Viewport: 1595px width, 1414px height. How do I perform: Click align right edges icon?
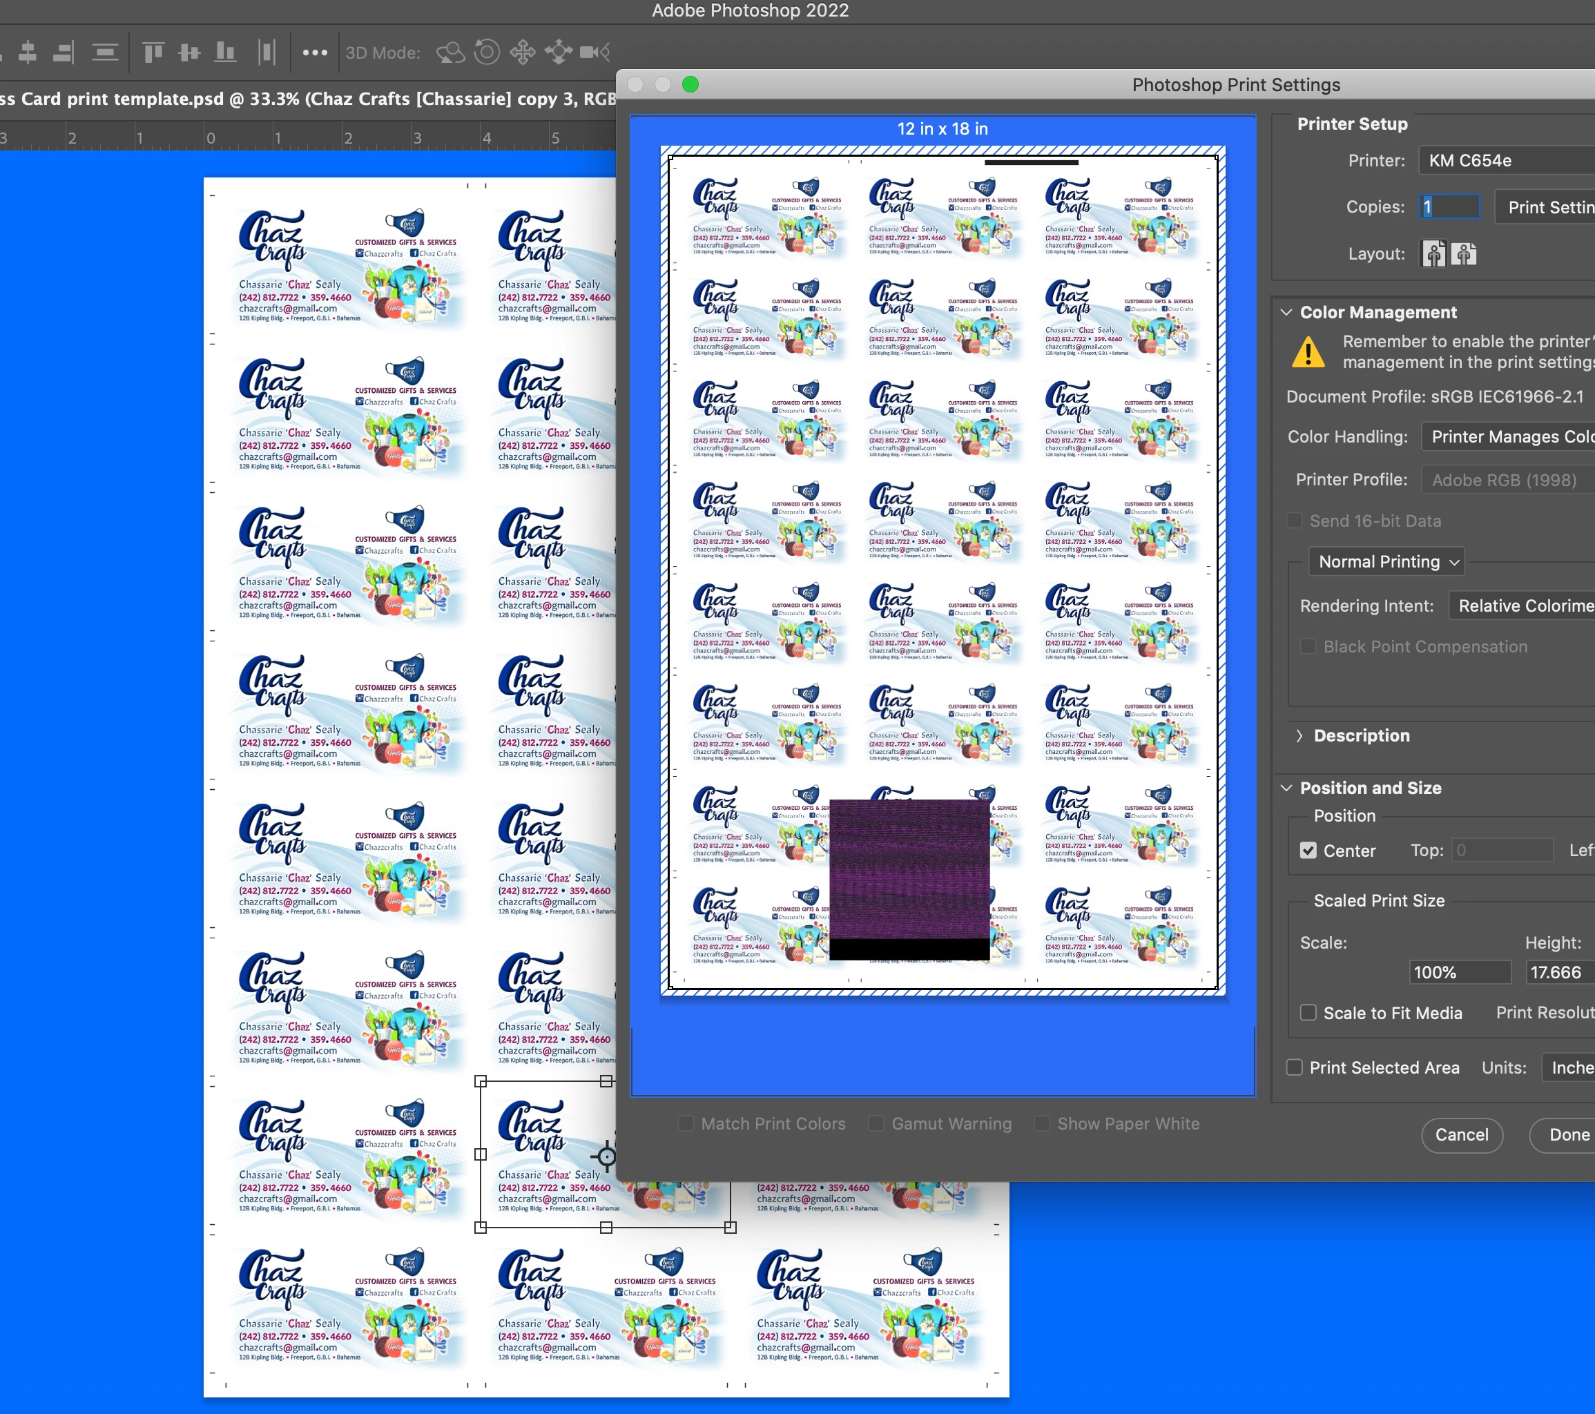click(62, 52)
